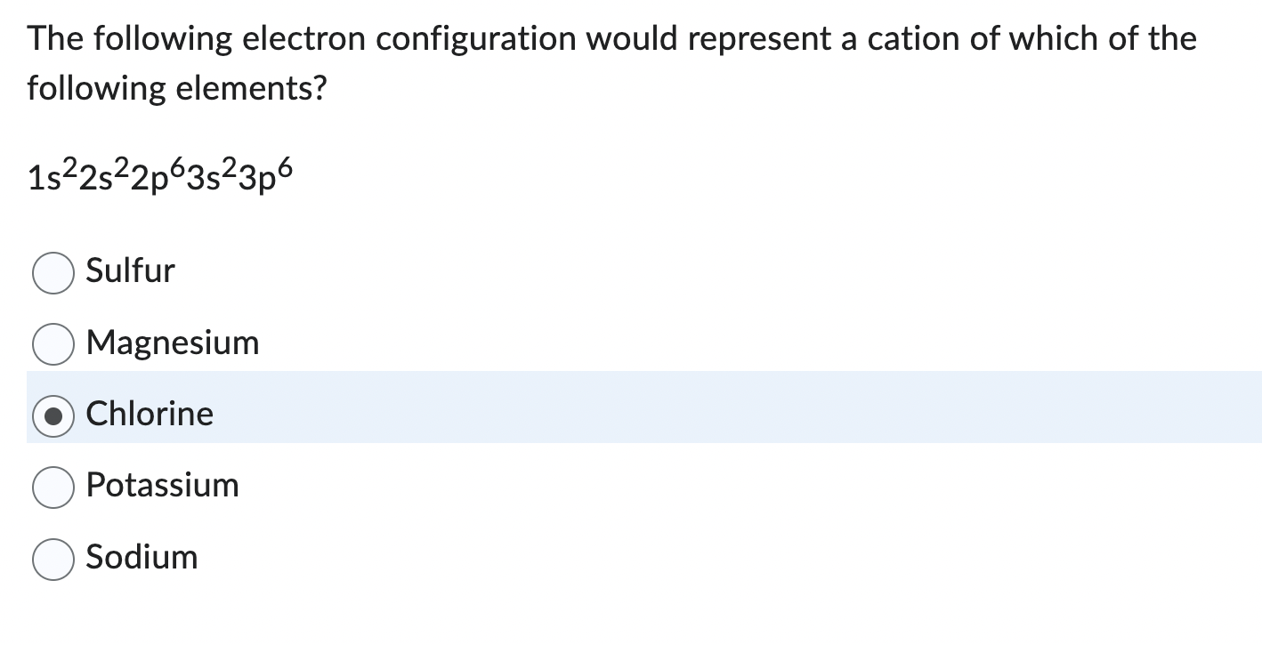Change answer from Chlorine to Potassium

[x=53, y=487]
